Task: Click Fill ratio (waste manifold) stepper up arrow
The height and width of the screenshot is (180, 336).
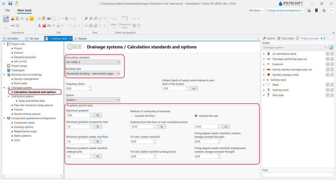Action: pyautogui.click(x=155, y=140)
